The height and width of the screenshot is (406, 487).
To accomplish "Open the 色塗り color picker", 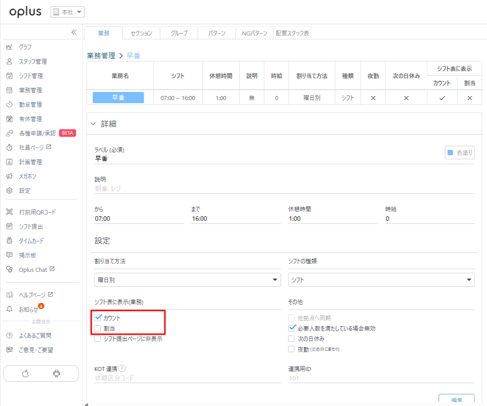I will pos(460,153).
